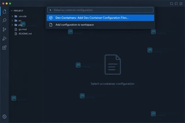Image resolution: width=185 pixels, height=123 pixels.
Task: Expand the .vscode folder chevron
Action: 12,16
